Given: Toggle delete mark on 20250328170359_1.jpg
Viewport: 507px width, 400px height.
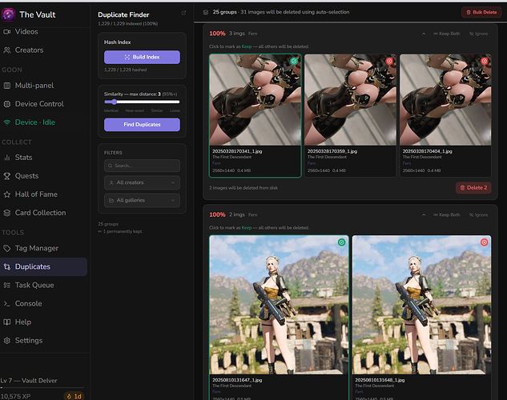Looking at the screenshot, I should 389,61.
